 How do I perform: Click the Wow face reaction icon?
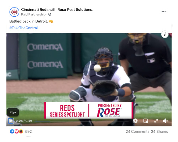click(x=21, y=131)
